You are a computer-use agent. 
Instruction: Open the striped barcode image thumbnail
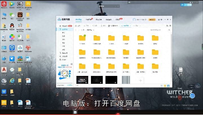[x=126, y=80]
